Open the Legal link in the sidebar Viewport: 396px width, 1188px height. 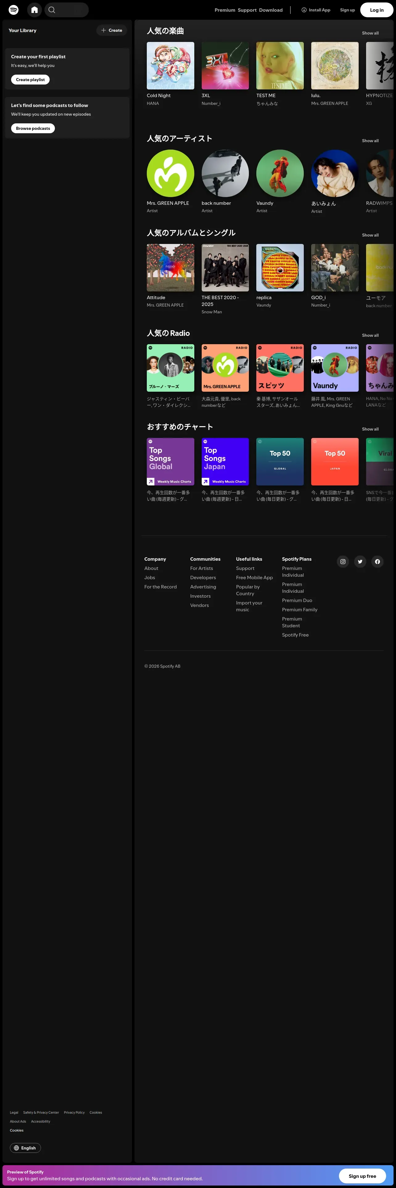click(14, 1112)
